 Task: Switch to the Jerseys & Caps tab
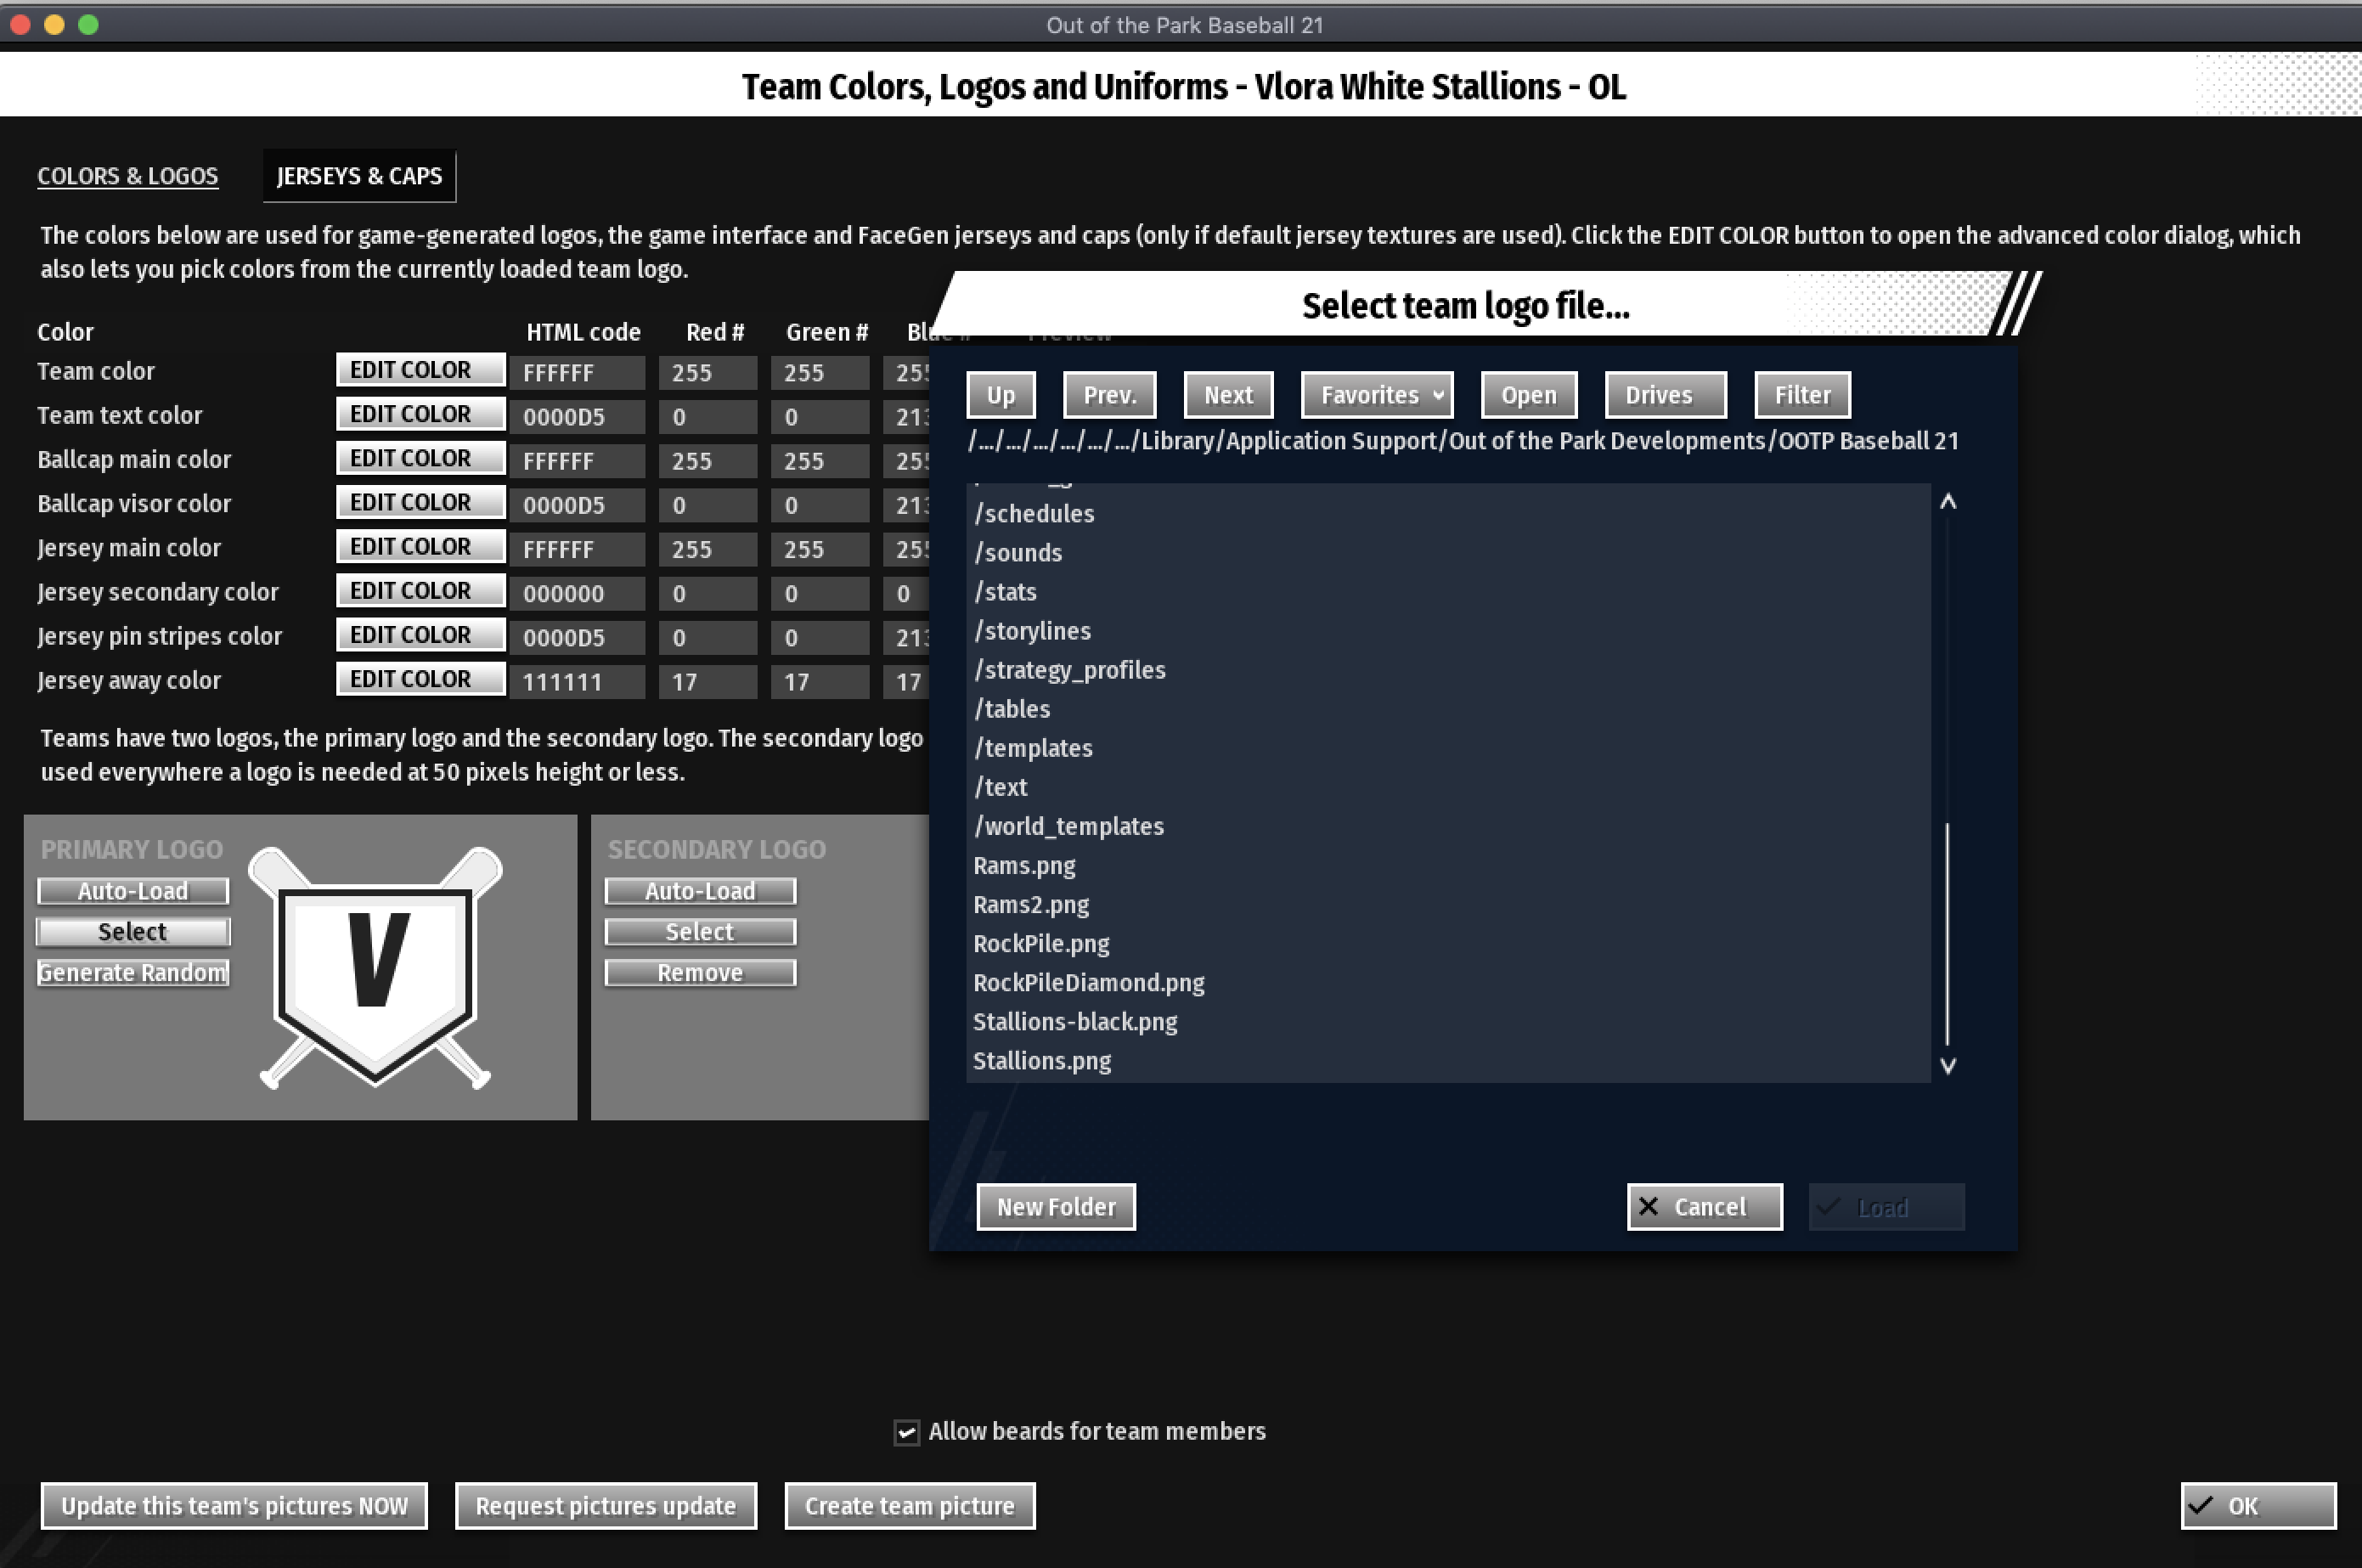359,176
